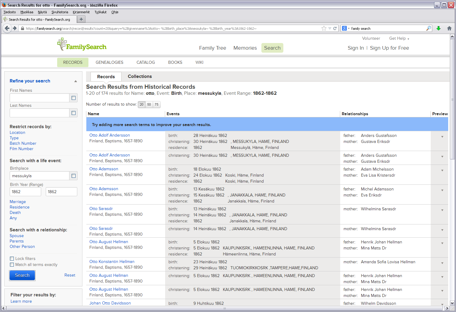Go forward with the browser forward arrow
456x312 pixels.
(14, 28)
